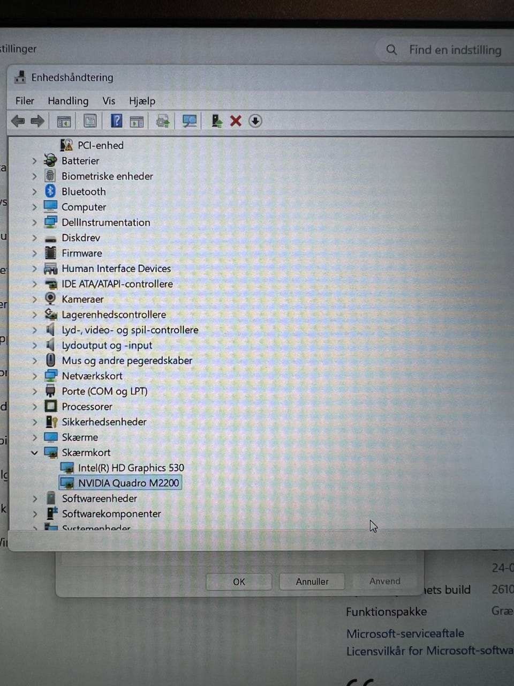Screen dimensions: 514x686
Task: Click Scan for hardware changes monitor icon
Action: tap(190, 121)
